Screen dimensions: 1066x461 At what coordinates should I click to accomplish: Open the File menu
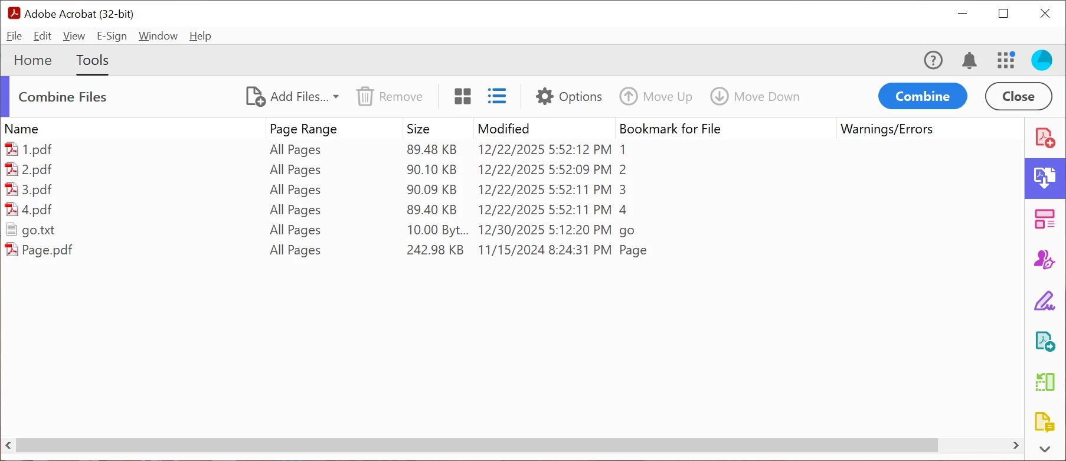click(14, 36)
